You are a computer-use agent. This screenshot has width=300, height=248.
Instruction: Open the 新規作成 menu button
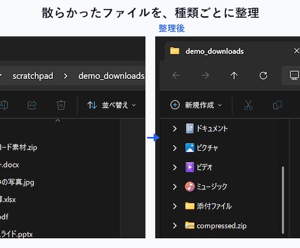click(x=196, y=105)
